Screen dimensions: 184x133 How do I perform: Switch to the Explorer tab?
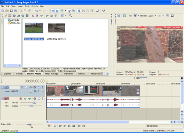pyautogui.click(x=7, y=74)
